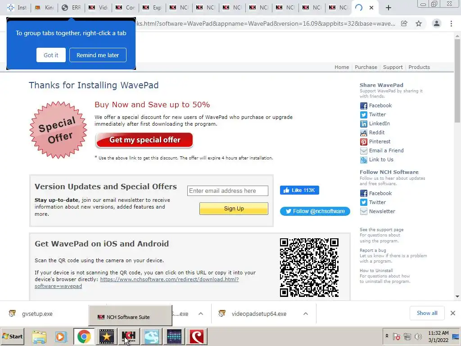Click the Chrome taskbar icon
This screenshot has height=346, width=461.
84,336
